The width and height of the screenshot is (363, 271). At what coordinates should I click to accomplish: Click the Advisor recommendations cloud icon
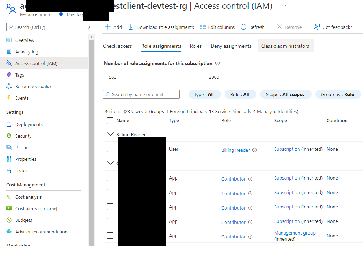[x=9, y=231]
